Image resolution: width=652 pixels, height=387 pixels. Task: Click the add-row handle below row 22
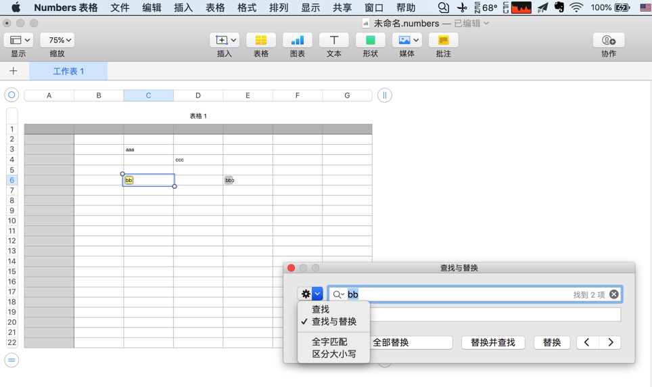(x=11, y=360)
